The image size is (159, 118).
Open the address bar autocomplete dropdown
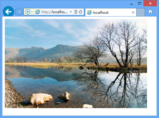pos(71,12)
